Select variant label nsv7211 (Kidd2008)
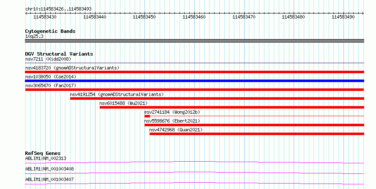The height and width of the screenshot is (189, 376). pyautogui.click(x=48, y=59)
